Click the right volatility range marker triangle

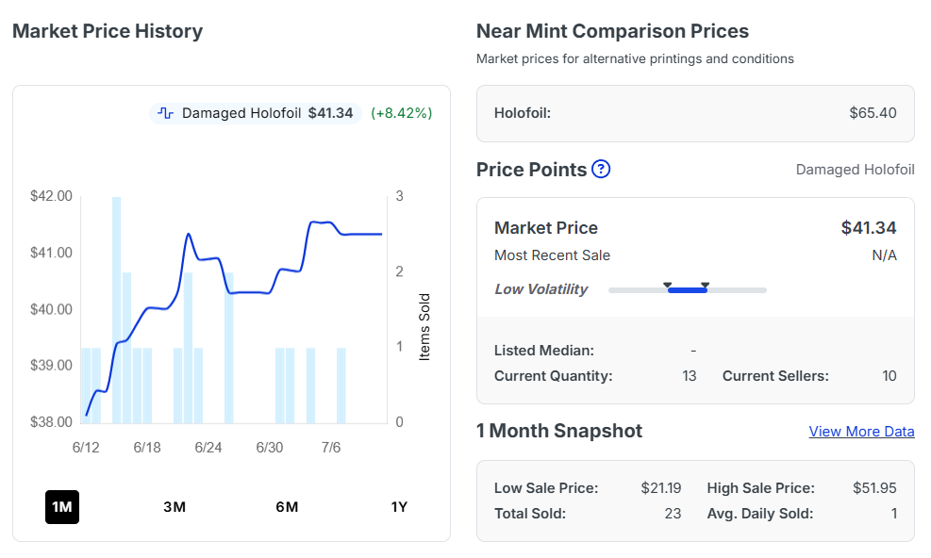705,286
